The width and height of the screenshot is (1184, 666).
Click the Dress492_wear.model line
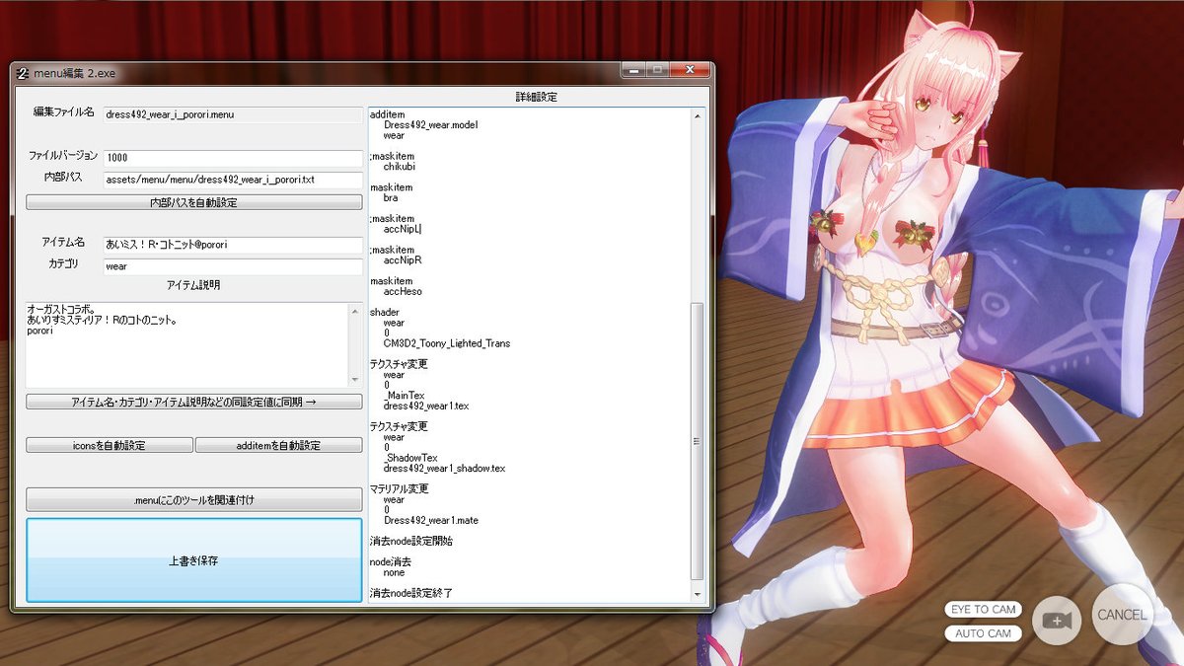pyautogui.click(x=430, y=125)
